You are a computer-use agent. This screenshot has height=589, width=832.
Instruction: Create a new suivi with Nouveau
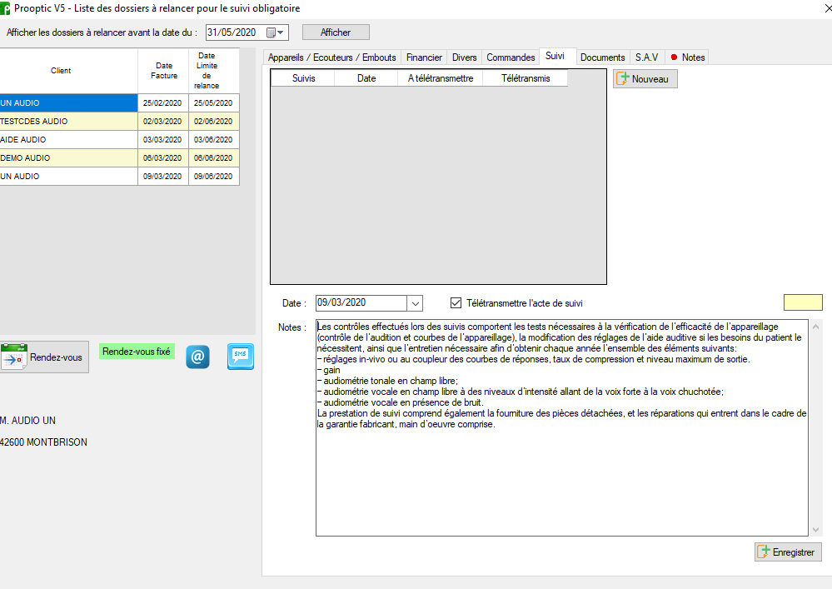(x=645, y=78)
